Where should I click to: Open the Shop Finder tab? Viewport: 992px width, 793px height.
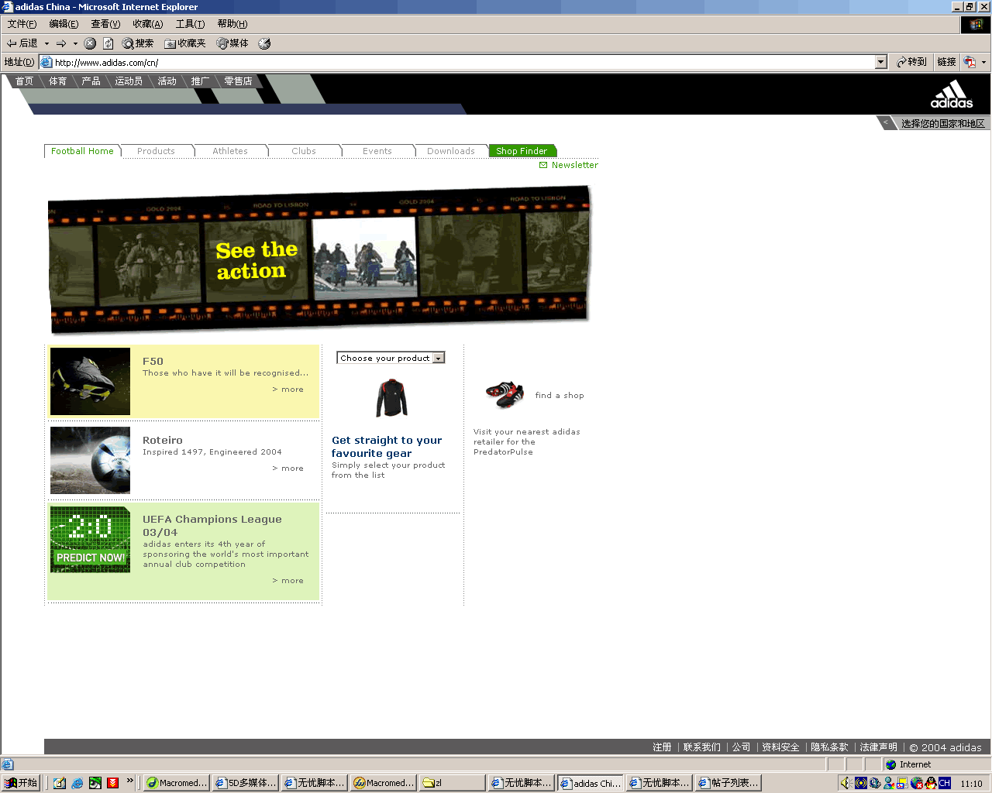(522, 151)
